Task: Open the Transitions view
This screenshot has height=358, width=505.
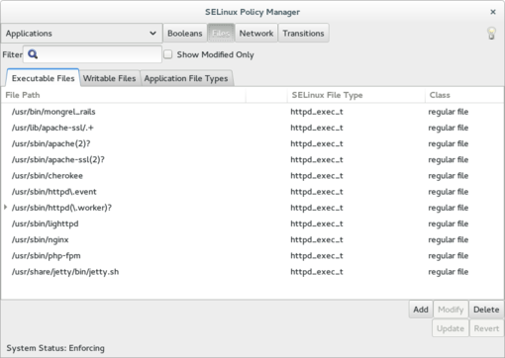Action: pyautogui.click(x=303, y=34)
